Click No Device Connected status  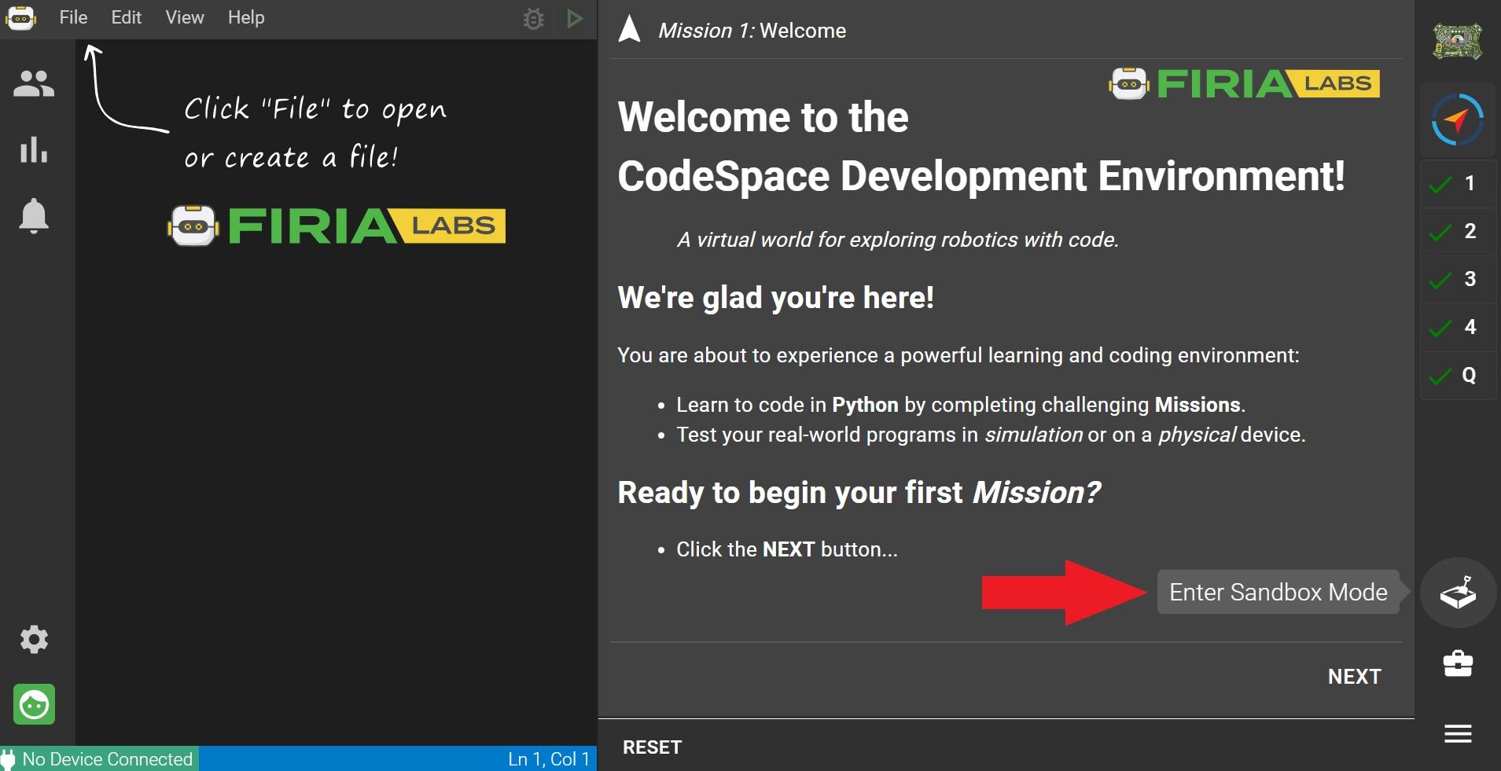click(99, 758)
